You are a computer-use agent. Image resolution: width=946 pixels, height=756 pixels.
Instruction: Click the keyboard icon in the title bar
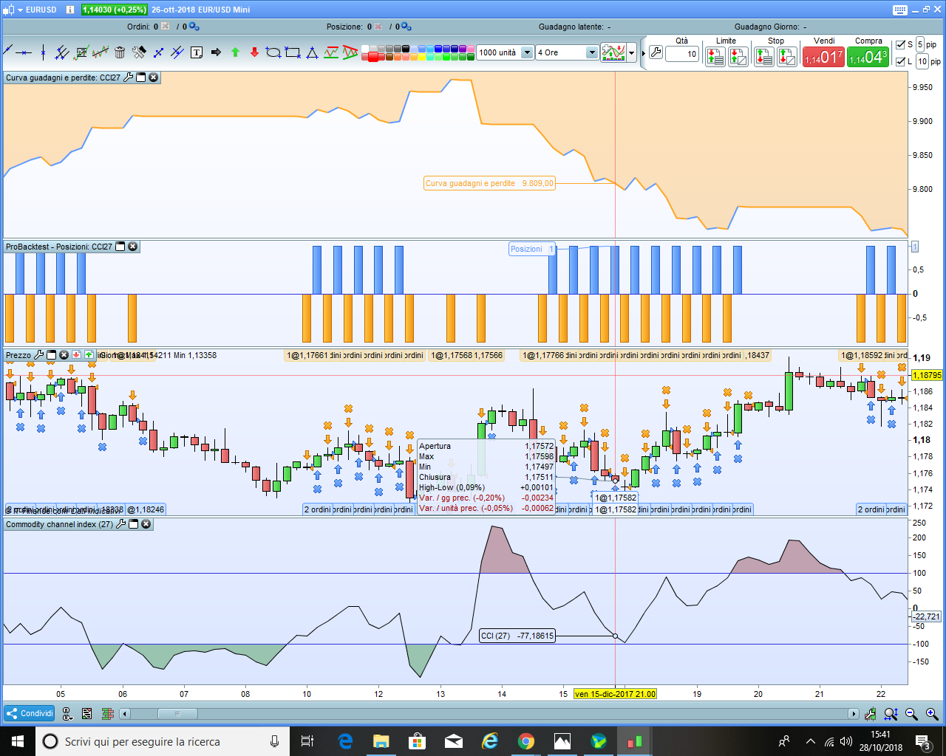(900, 10)
